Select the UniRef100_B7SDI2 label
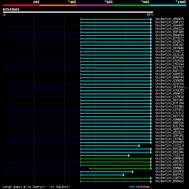This screenshot has width=189, height=189. (170, 38)
